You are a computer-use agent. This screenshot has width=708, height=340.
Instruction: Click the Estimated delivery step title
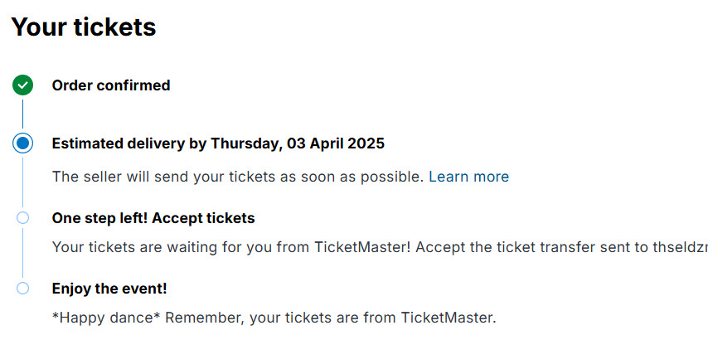[217, 143]
